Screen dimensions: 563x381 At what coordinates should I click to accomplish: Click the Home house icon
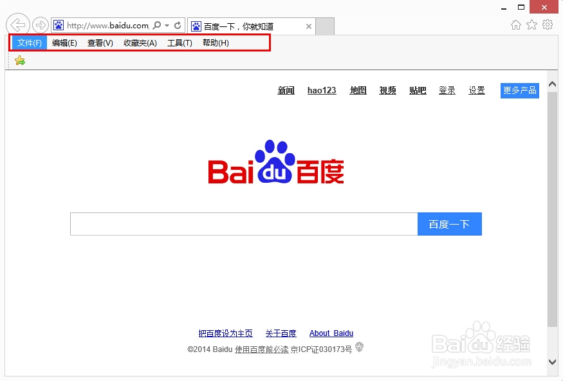point(516,24)
